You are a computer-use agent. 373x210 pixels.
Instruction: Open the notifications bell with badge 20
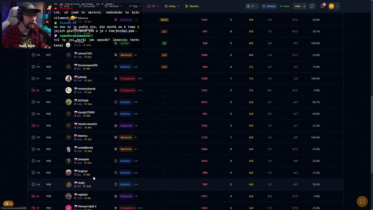[x=322, y=6]
